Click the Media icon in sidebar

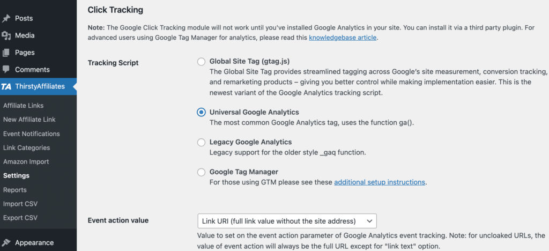(x=6, y=35)
